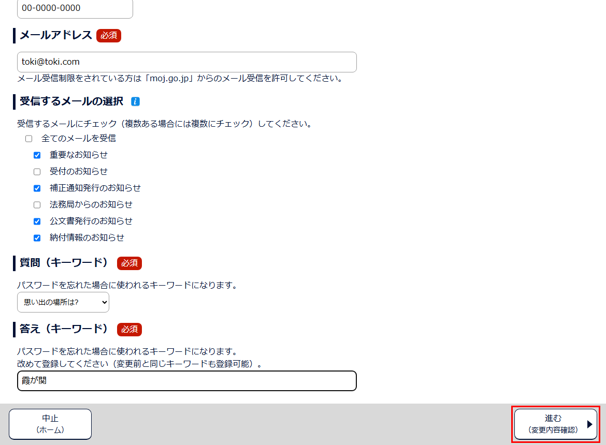
Task: Proceed with 進む (変更内容確認) button
Action: click(554, 424)
